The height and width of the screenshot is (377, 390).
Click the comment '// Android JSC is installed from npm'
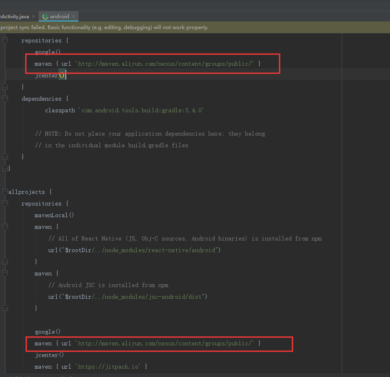108,285
